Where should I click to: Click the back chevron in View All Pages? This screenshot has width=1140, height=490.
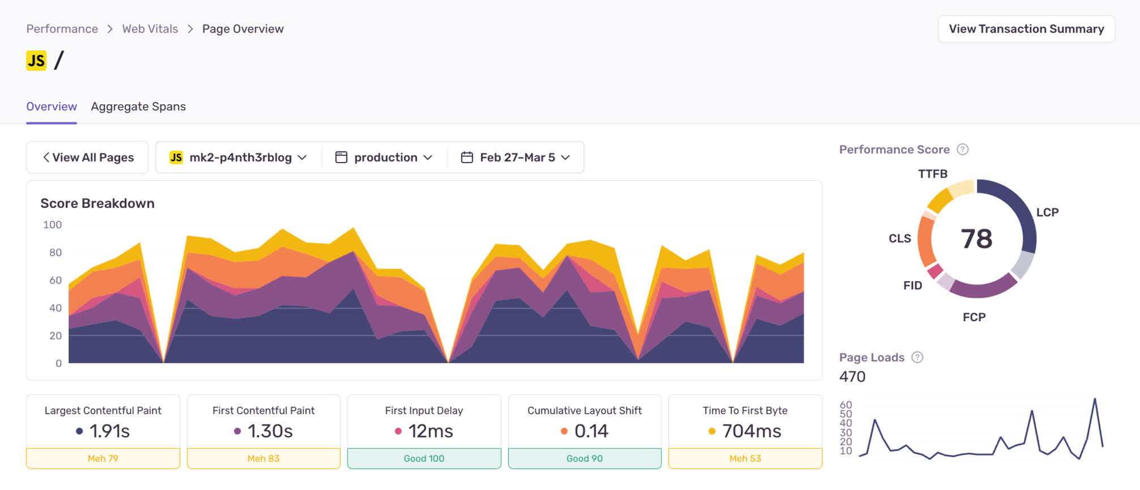[46, 157]
